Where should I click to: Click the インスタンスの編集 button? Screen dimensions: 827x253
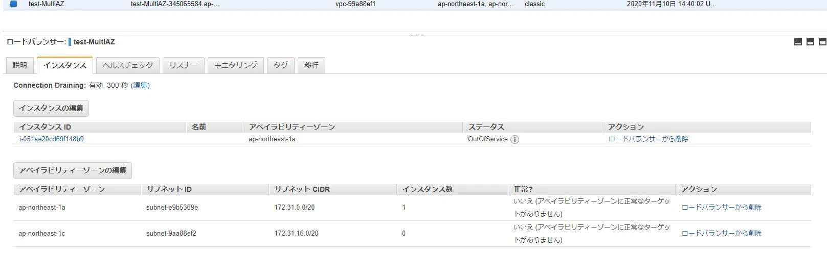[51, 108]
